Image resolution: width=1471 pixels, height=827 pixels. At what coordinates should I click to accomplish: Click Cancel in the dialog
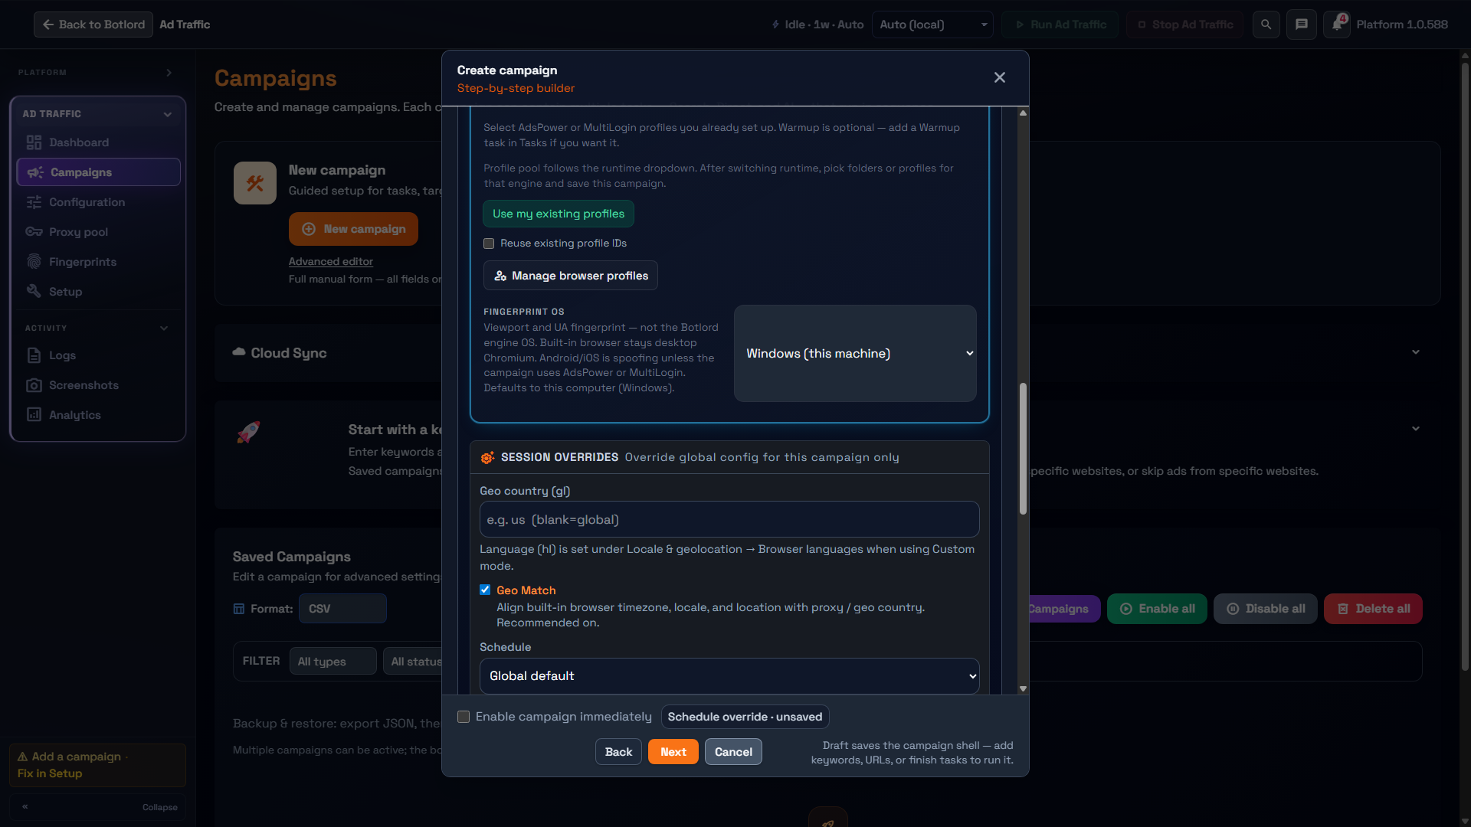pos(733,752)
